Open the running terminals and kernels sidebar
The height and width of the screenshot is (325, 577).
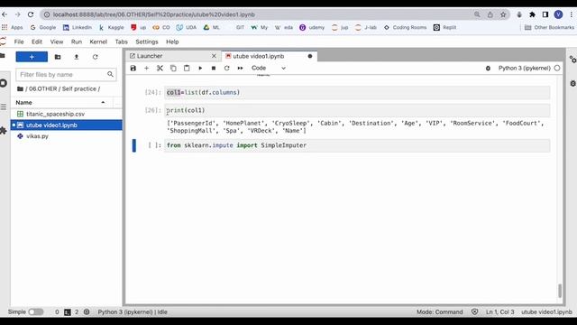tap(4, 83)
